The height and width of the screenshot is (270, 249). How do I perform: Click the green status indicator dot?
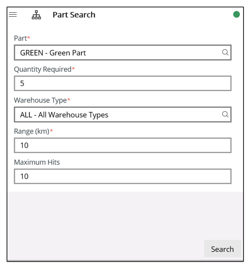pyautogui.click(x=236, y=14)
